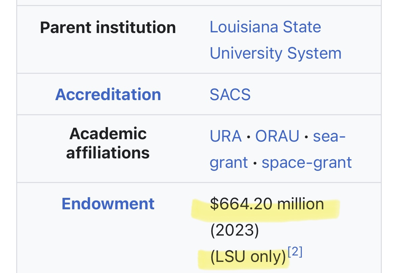Click the 'Louisiana State' link text
The width and height of the screenshot is (398, 273).
[x=265, y=27]
